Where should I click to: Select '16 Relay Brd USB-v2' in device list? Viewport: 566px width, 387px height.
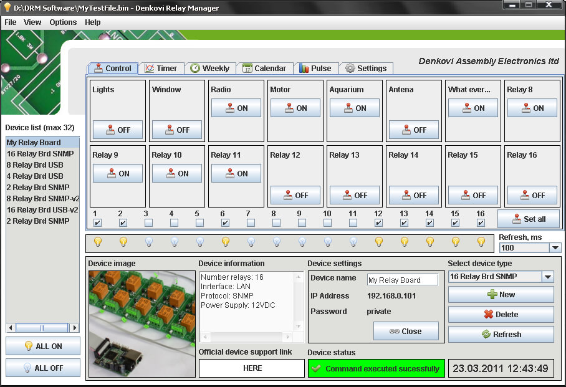[x=42, y=210]
